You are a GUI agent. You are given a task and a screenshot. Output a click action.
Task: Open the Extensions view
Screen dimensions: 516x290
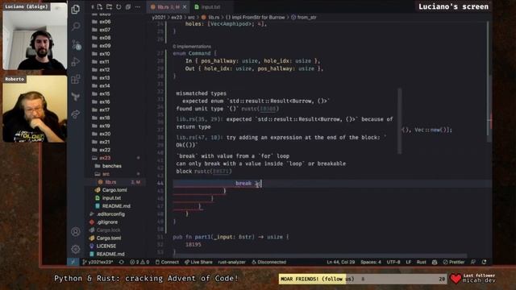tap(76, 79)
